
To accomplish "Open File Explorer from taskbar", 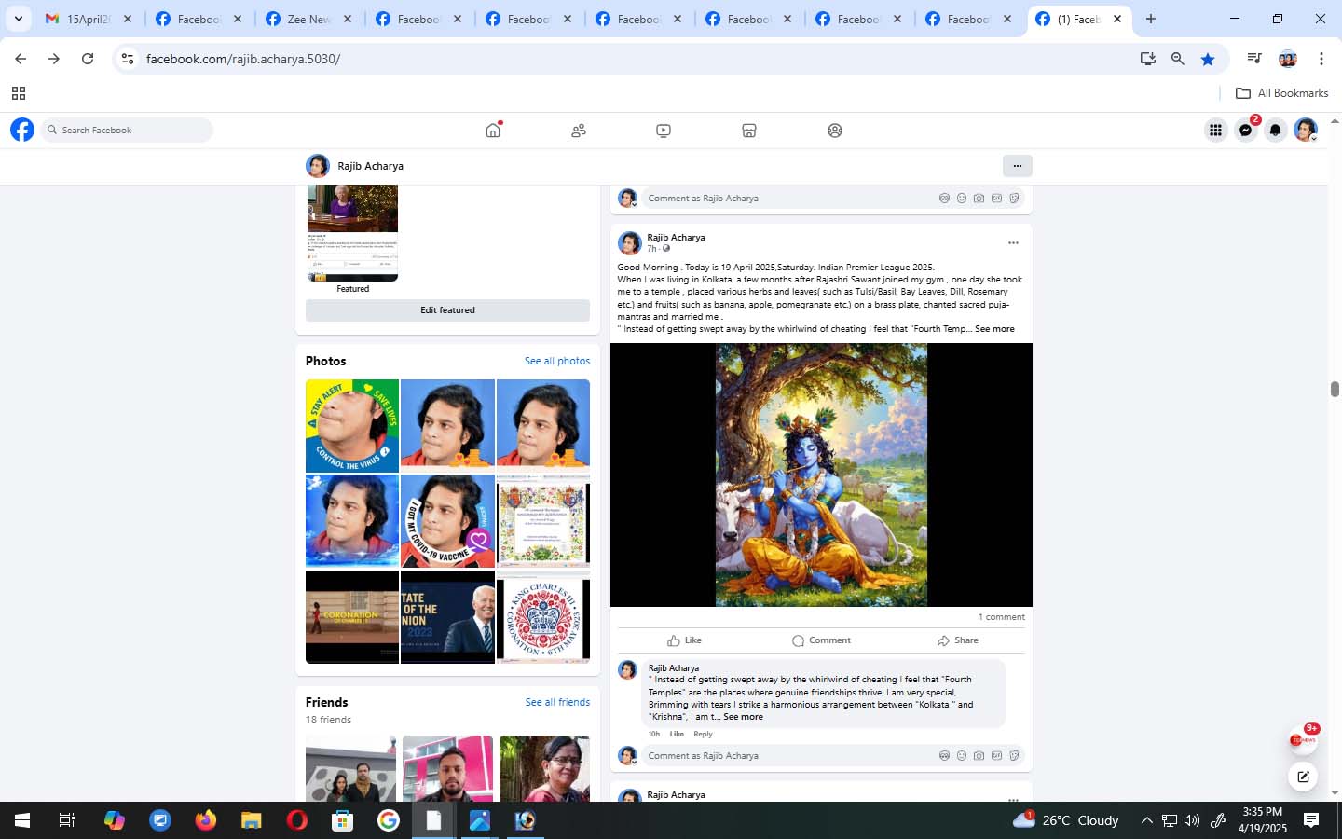I will [251, 820].
